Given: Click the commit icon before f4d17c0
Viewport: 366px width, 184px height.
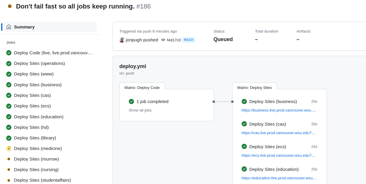Looking at the screenshot, I should tap(163, 40).
